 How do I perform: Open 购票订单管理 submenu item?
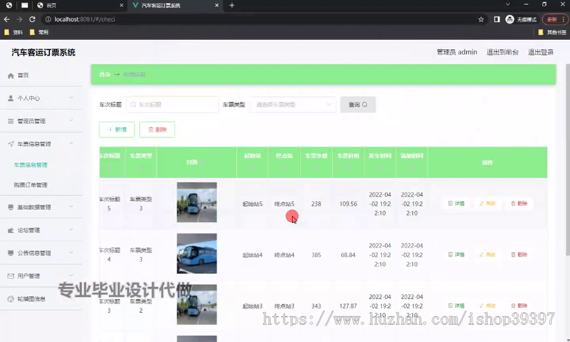(x=30, y=185)
